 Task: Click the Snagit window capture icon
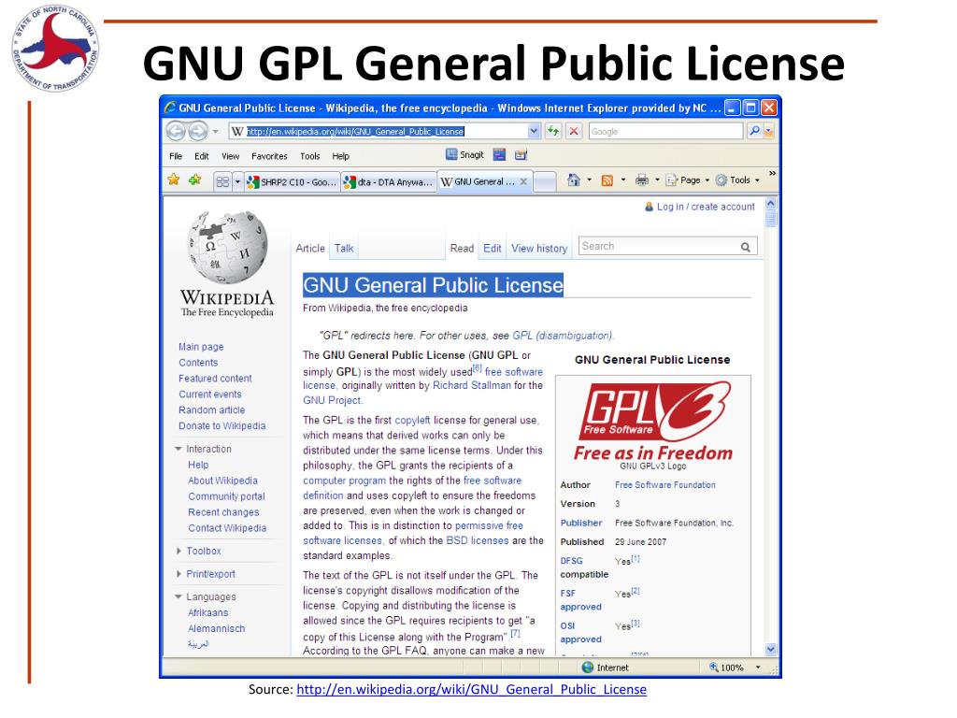click(499, 155)
